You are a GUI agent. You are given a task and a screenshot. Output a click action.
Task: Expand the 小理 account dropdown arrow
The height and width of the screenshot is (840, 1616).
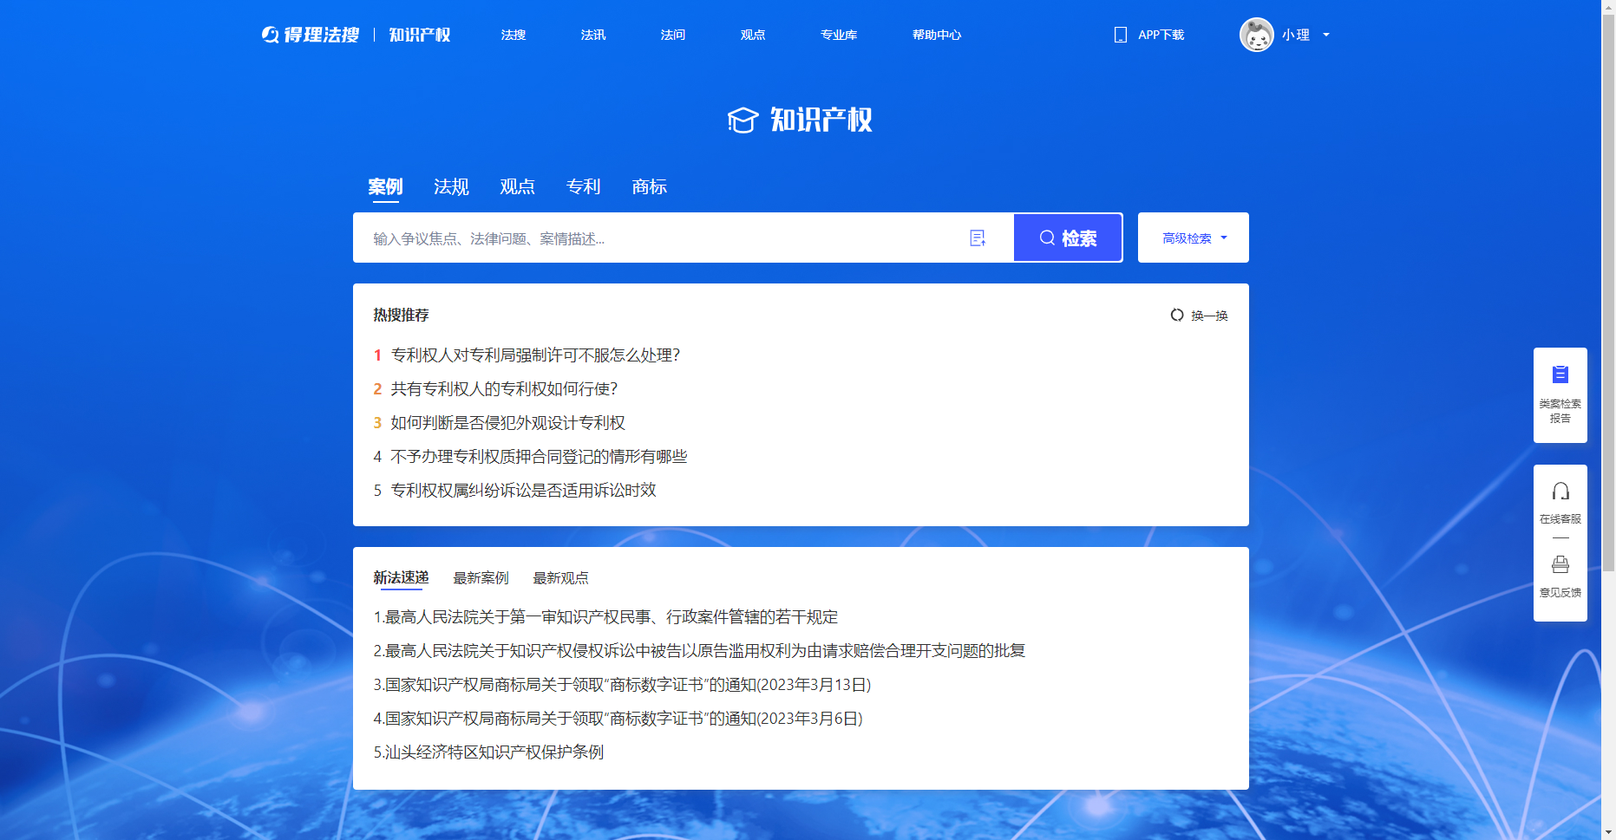point(1326,35)
